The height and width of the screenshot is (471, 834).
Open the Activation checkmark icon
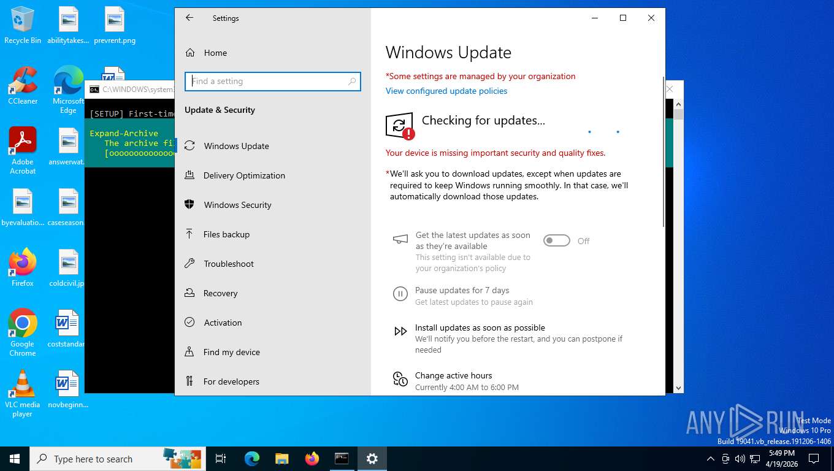pyautogui.click(x=189, y=323)
